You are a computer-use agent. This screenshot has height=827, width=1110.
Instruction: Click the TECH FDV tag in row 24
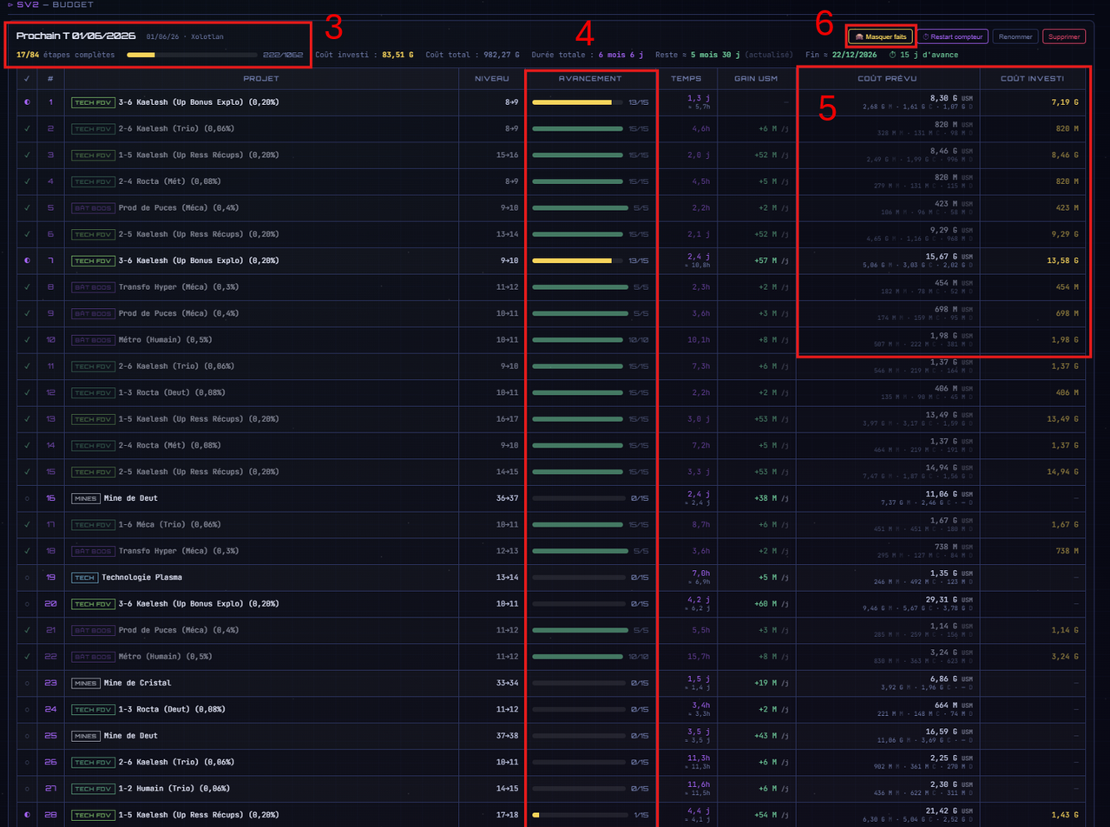coord(93,709)
